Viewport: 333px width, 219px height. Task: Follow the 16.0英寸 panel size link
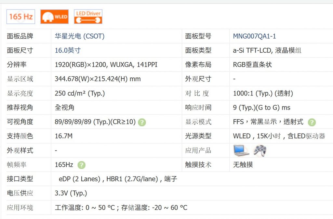coord(68,50)
